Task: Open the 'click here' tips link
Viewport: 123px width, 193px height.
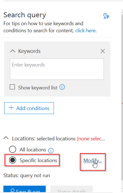Action: (86, 31)
